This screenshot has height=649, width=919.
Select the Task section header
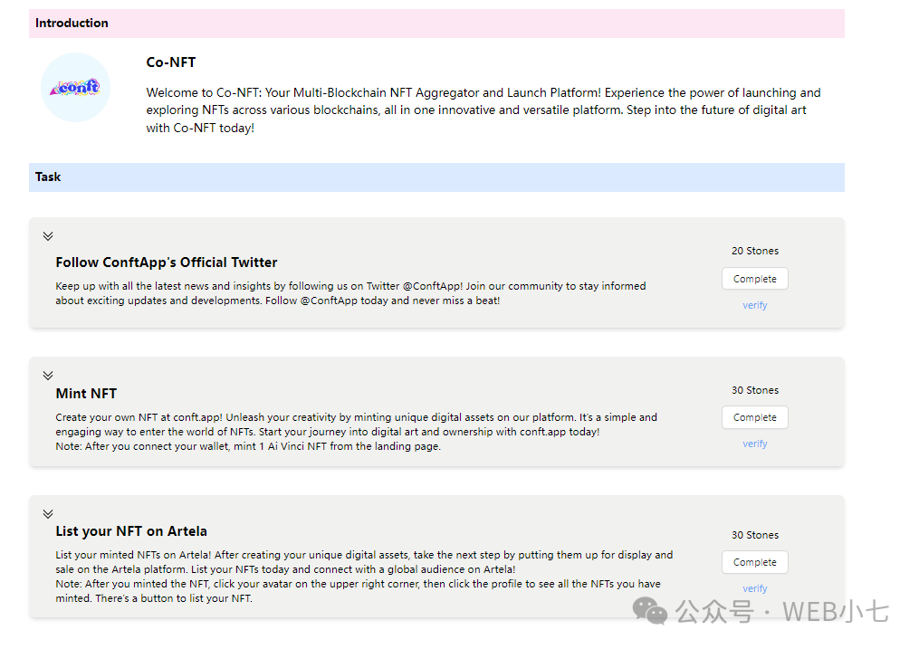point(48,177)
